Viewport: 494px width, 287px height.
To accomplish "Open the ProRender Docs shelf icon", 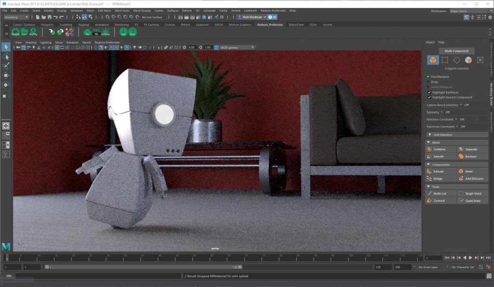I will coord(132,32).
